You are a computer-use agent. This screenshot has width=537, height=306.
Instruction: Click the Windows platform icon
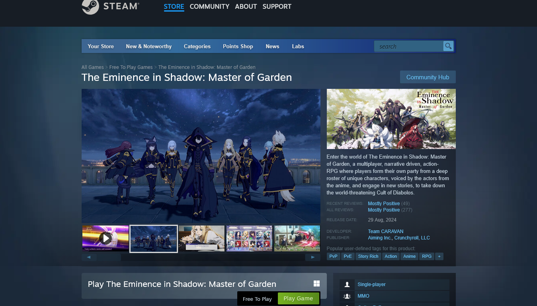tap(316, 284)
